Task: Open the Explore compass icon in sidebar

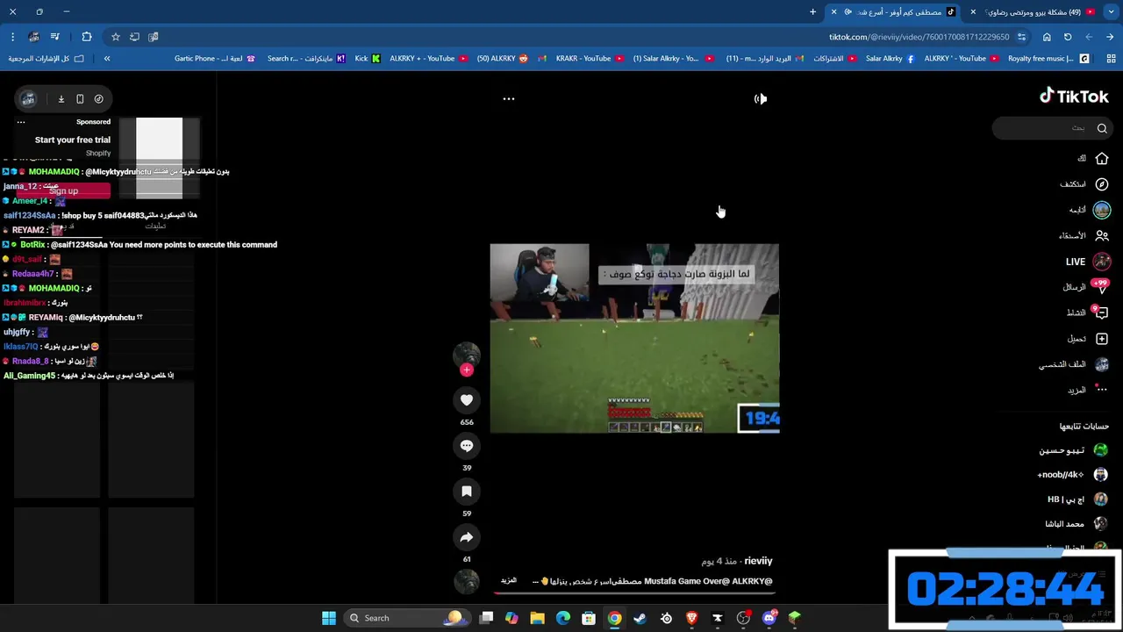Action: point(1102,184)
